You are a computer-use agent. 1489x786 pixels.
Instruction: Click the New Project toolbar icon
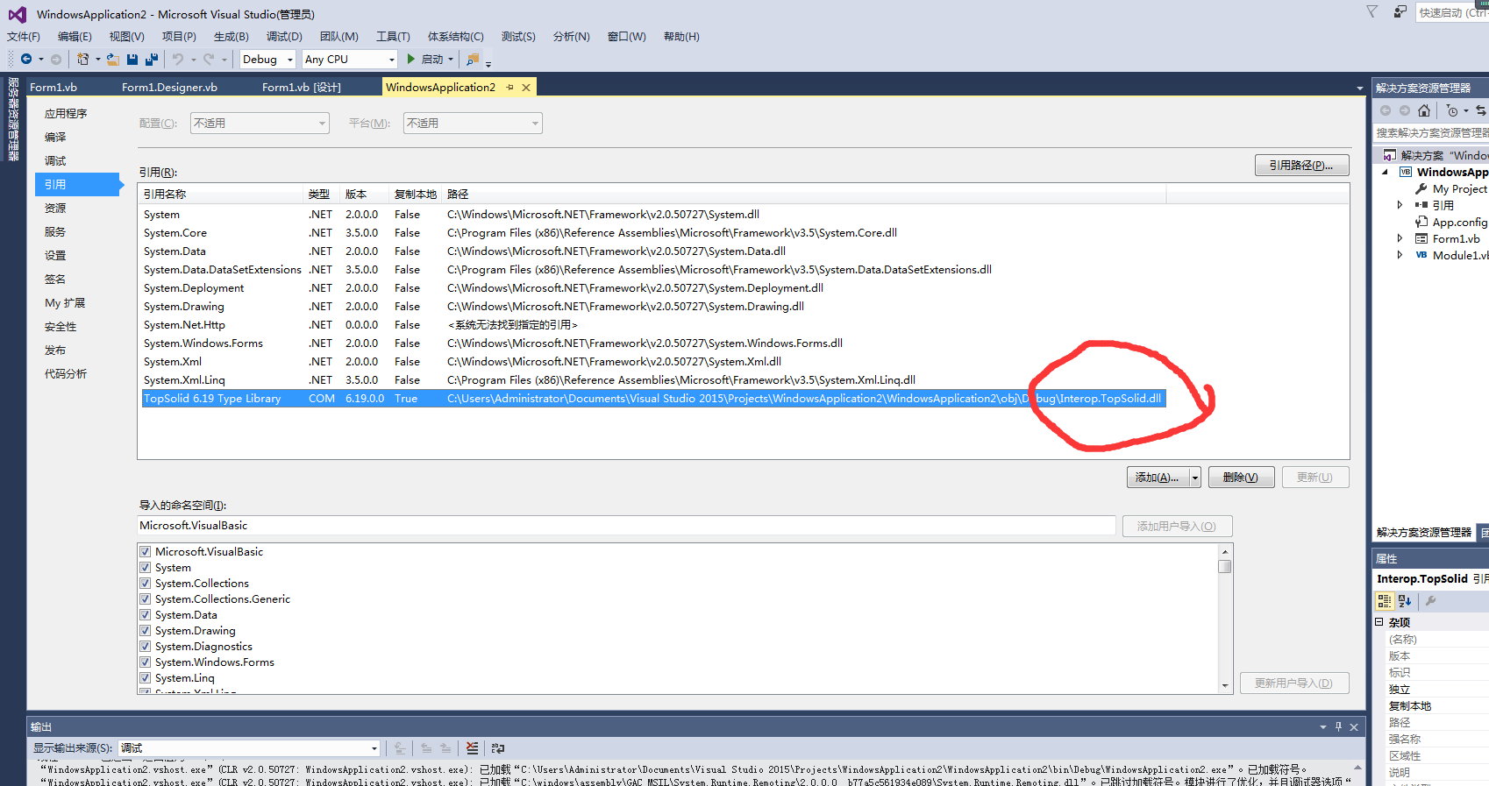click(x=82, y=59)
